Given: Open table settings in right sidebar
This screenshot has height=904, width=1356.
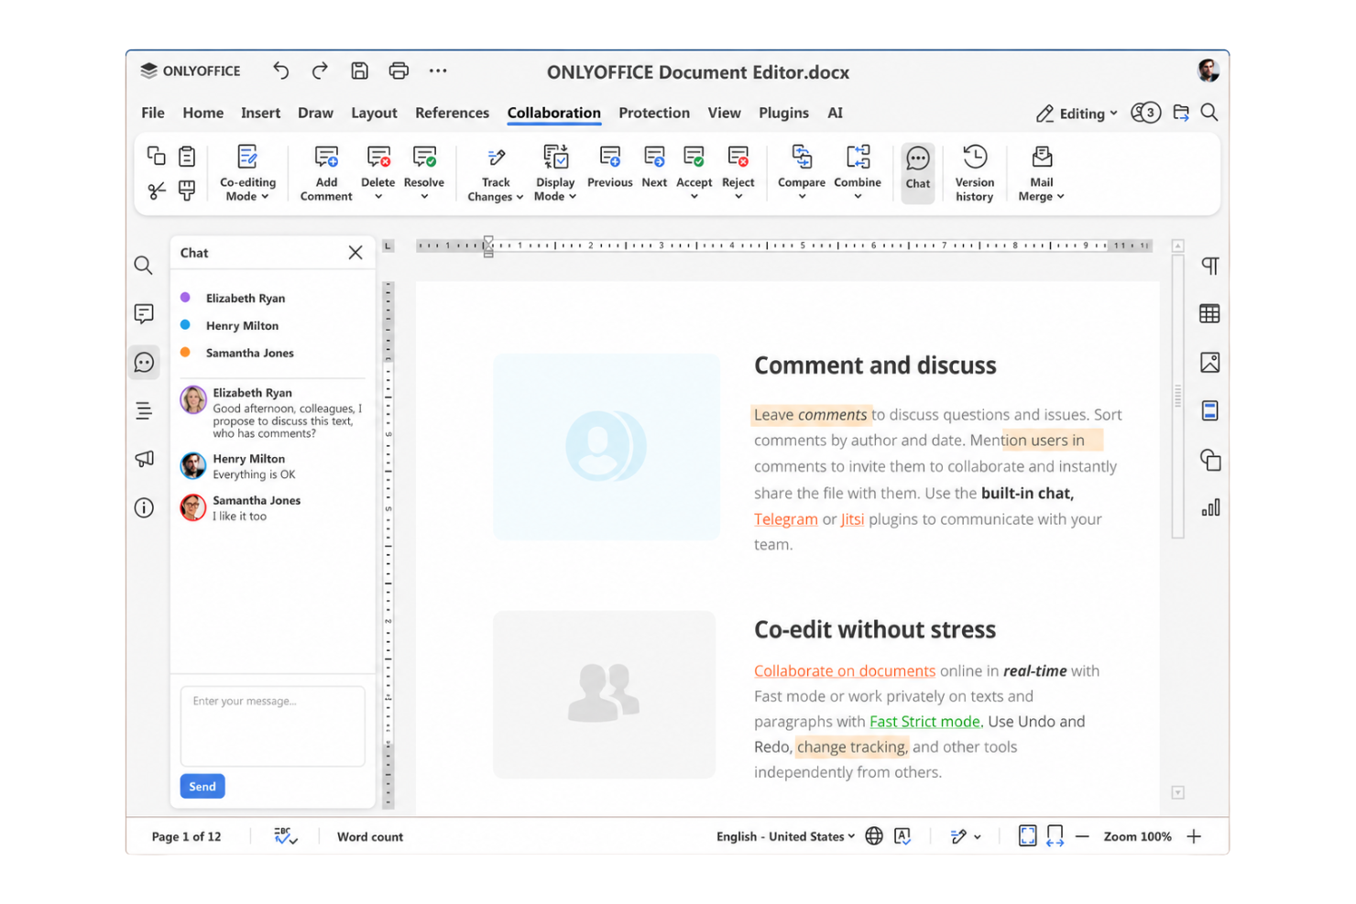Looking at the screenshot, I should (1210, 314).
